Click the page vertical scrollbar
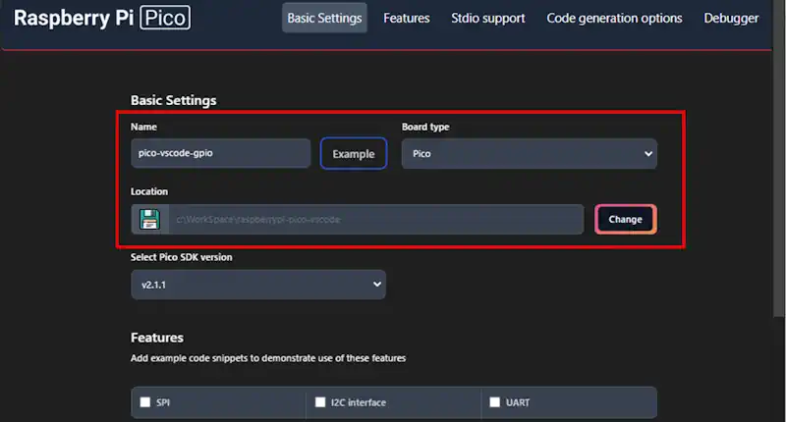Screen dimensions: 786x422 coord(778,160)
